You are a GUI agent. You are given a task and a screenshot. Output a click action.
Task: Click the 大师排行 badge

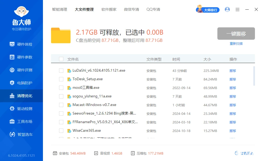click(x=207, y=9)
